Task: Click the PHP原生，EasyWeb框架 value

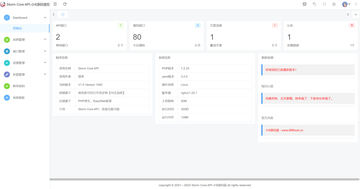Action: 95,101
